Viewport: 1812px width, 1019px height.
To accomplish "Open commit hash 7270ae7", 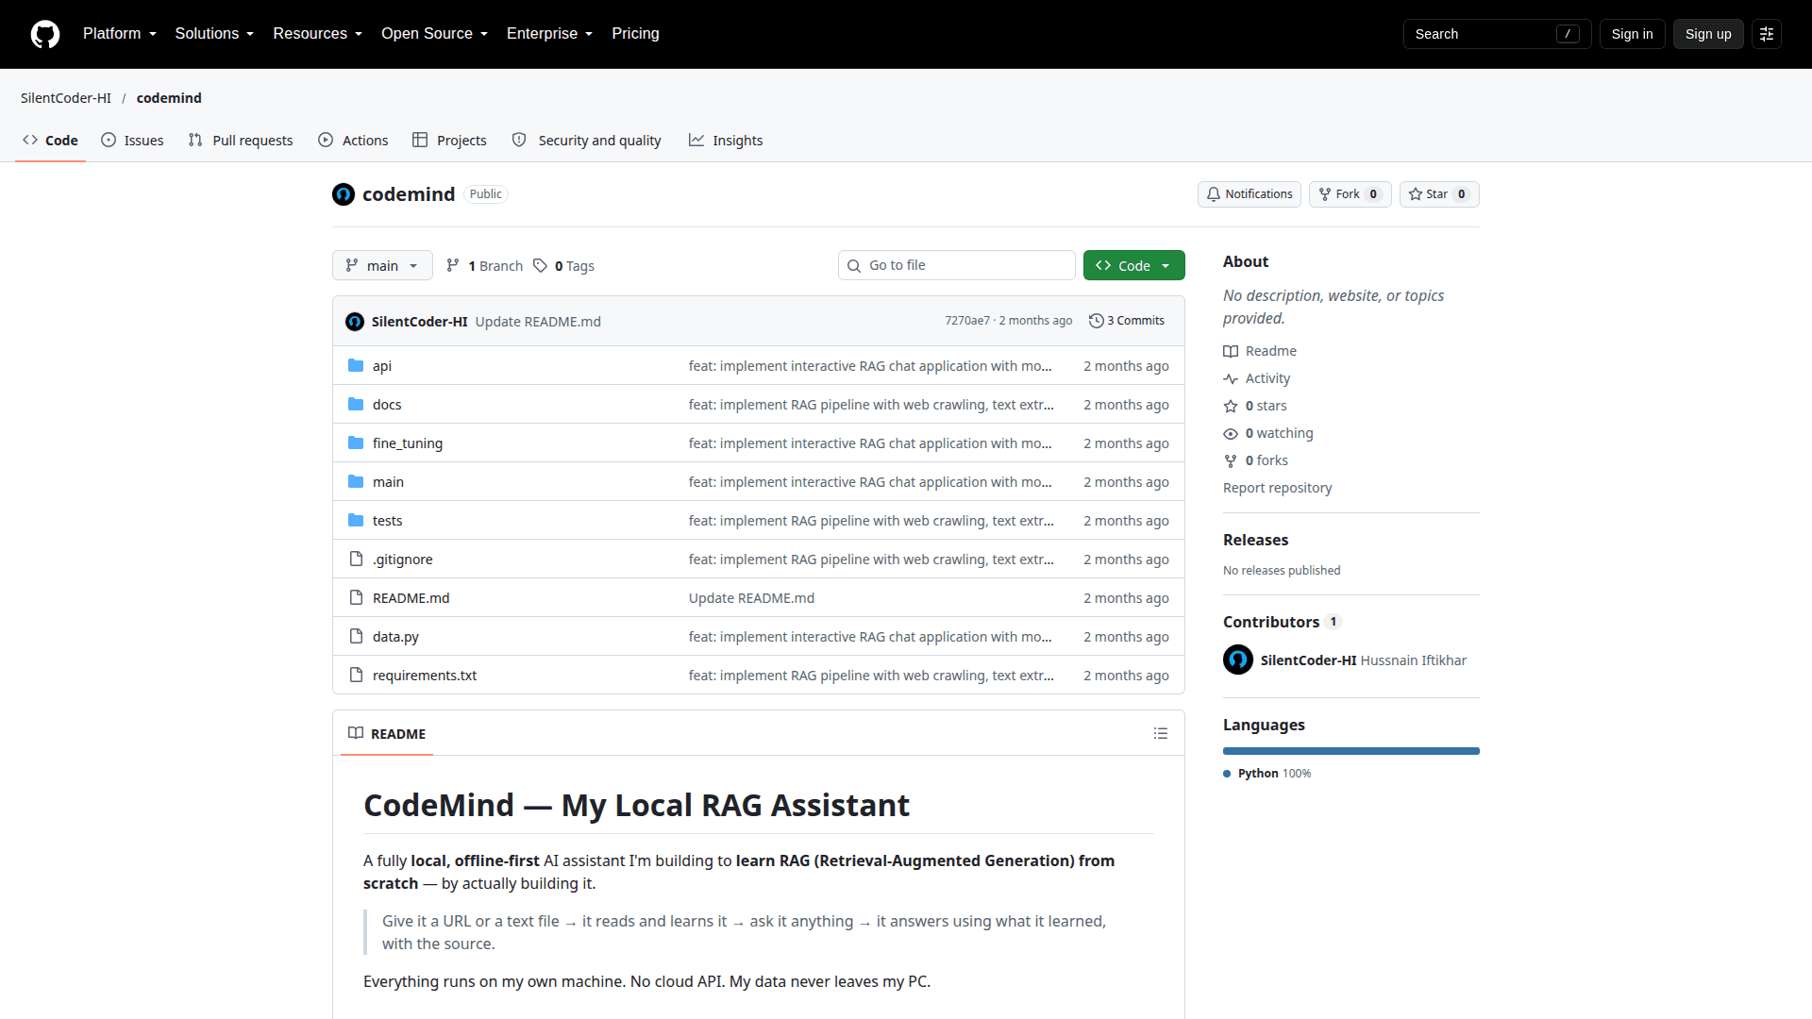I will 967,321.
